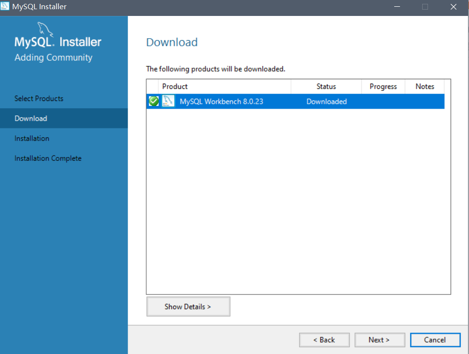Image resolution: width=469 pixels, height=354 pixels.
Task: Click the Notes column header
Action: click(425, 86)
